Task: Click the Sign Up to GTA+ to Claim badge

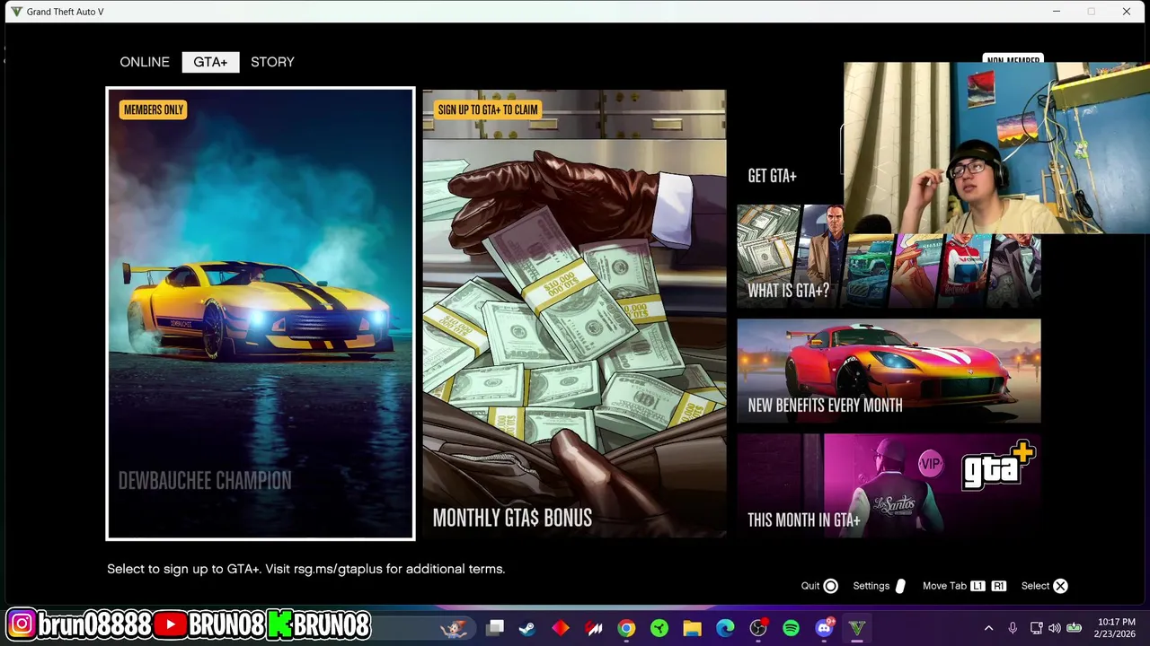Action: (488, 109)
